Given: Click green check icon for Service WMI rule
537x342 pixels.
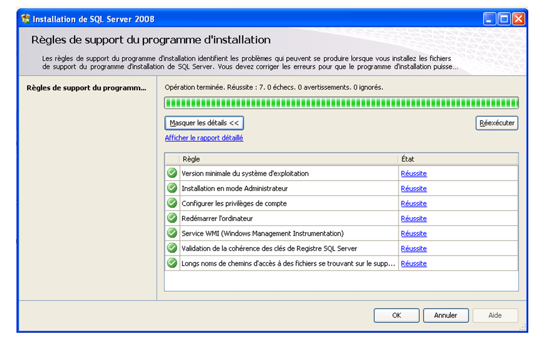Looking at the screenshot, I should [172, 233].
